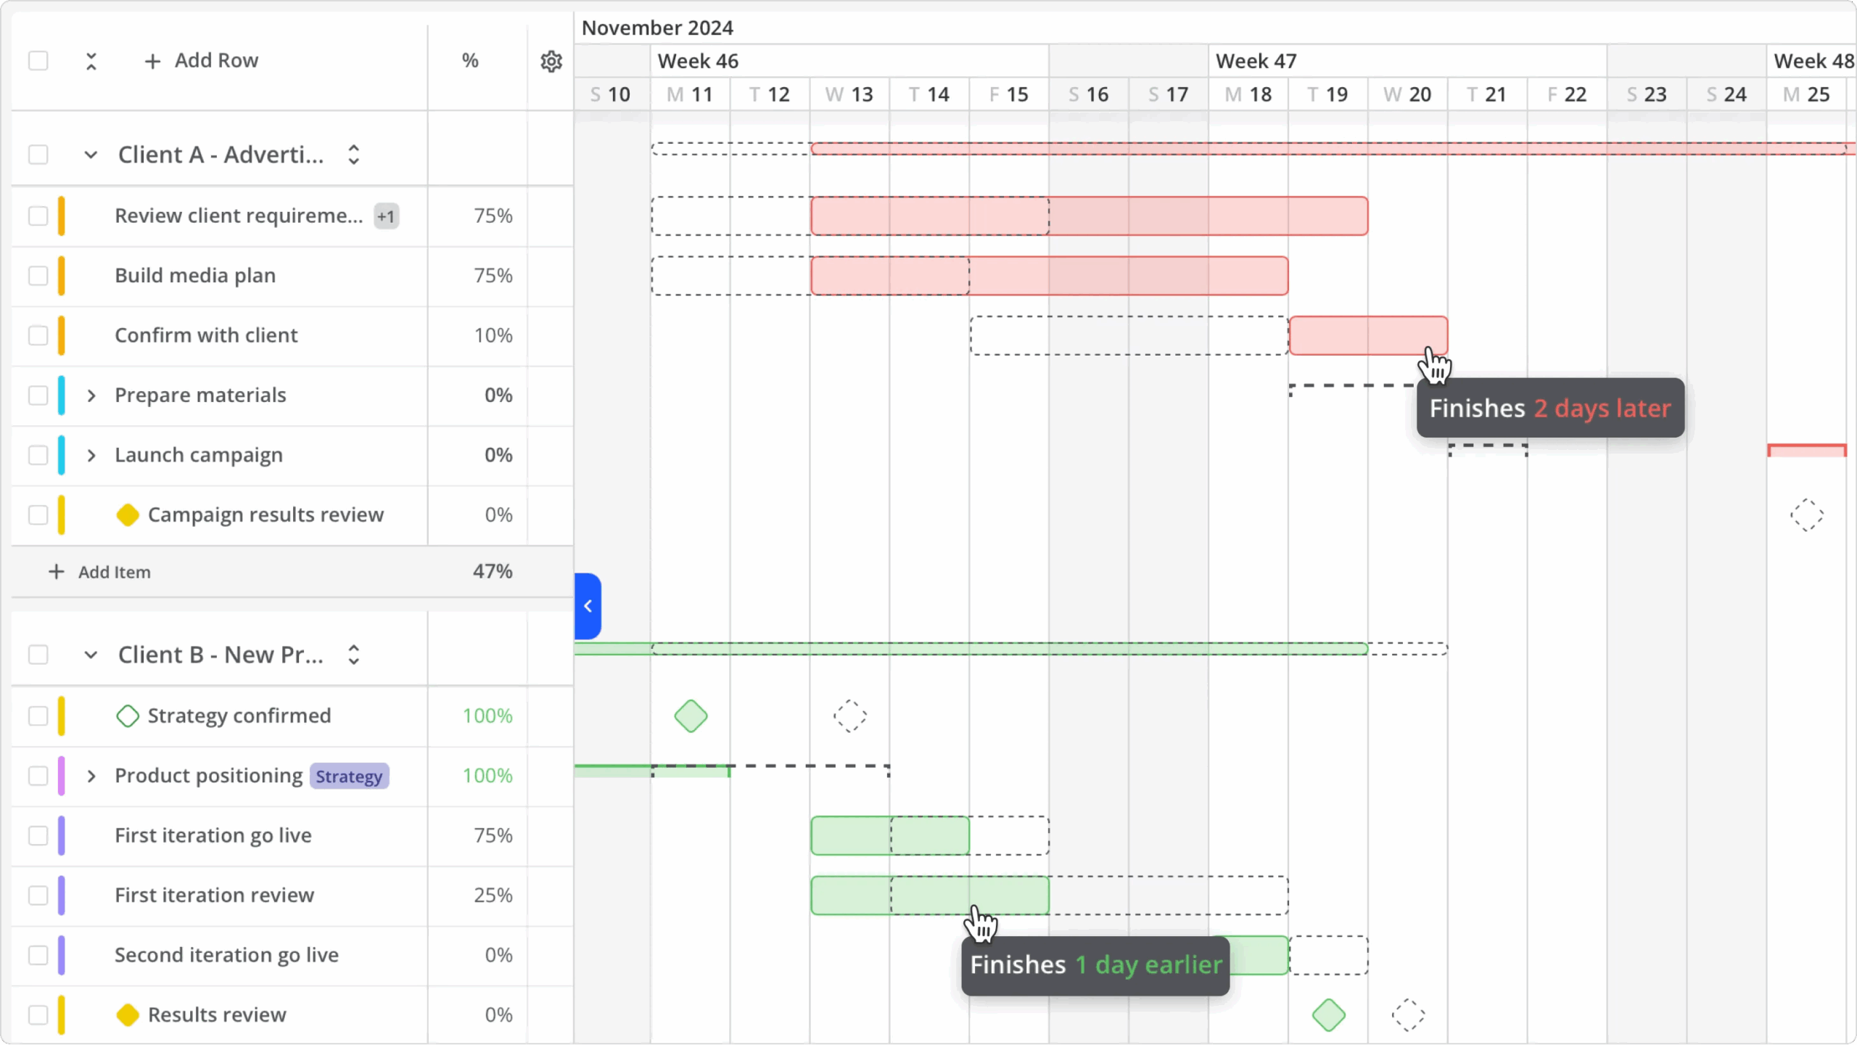Click the expand-all arrows icon in table header
1857x1045 pixels.
(91, 61)
